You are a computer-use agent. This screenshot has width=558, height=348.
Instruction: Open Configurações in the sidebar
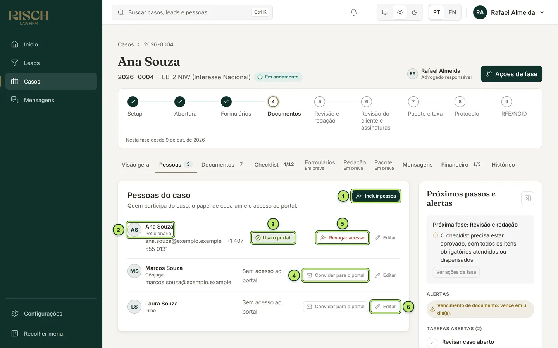(x=51, y=314)
